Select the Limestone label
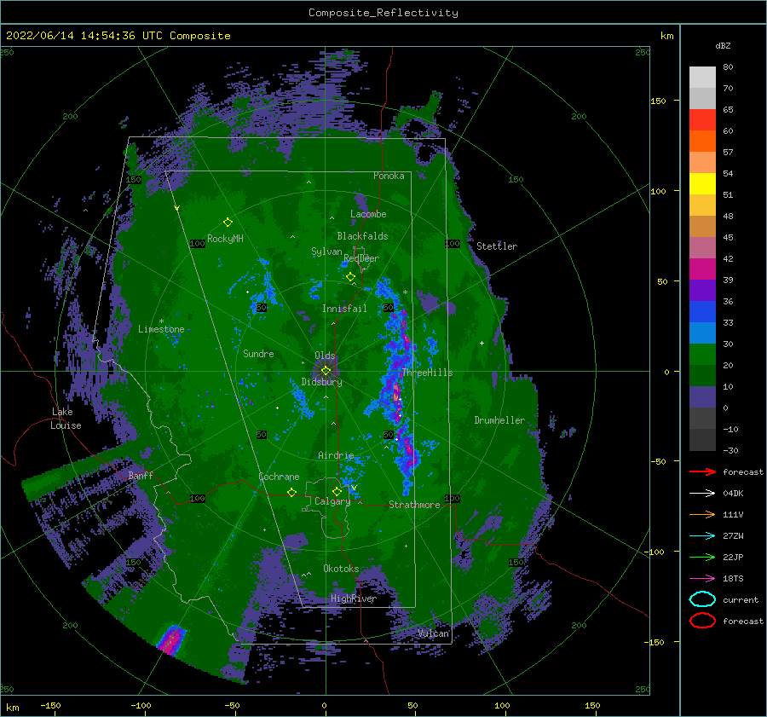This screenshot has height=717, width=767. click(x=161, y=329)
